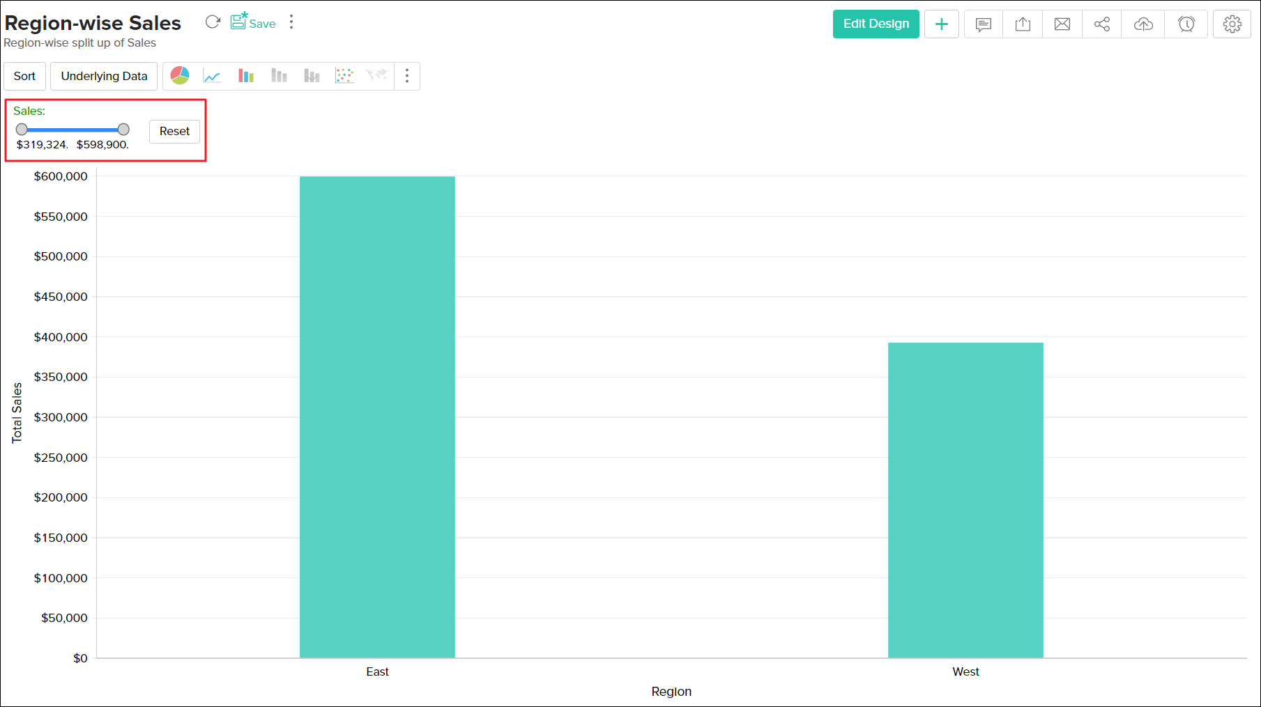Viewport: 1261px width, 707px height.
Task: Open the comments panel
Action: [x=983, y=24]
